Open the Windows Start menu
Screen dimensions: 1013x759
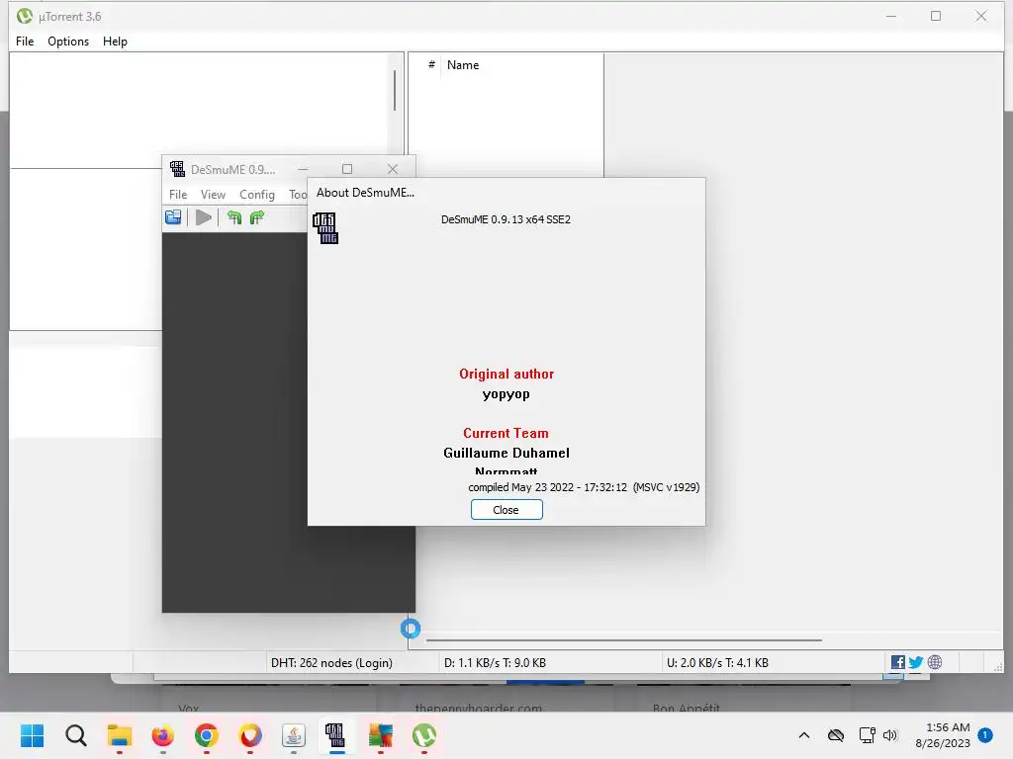[33, 735]
